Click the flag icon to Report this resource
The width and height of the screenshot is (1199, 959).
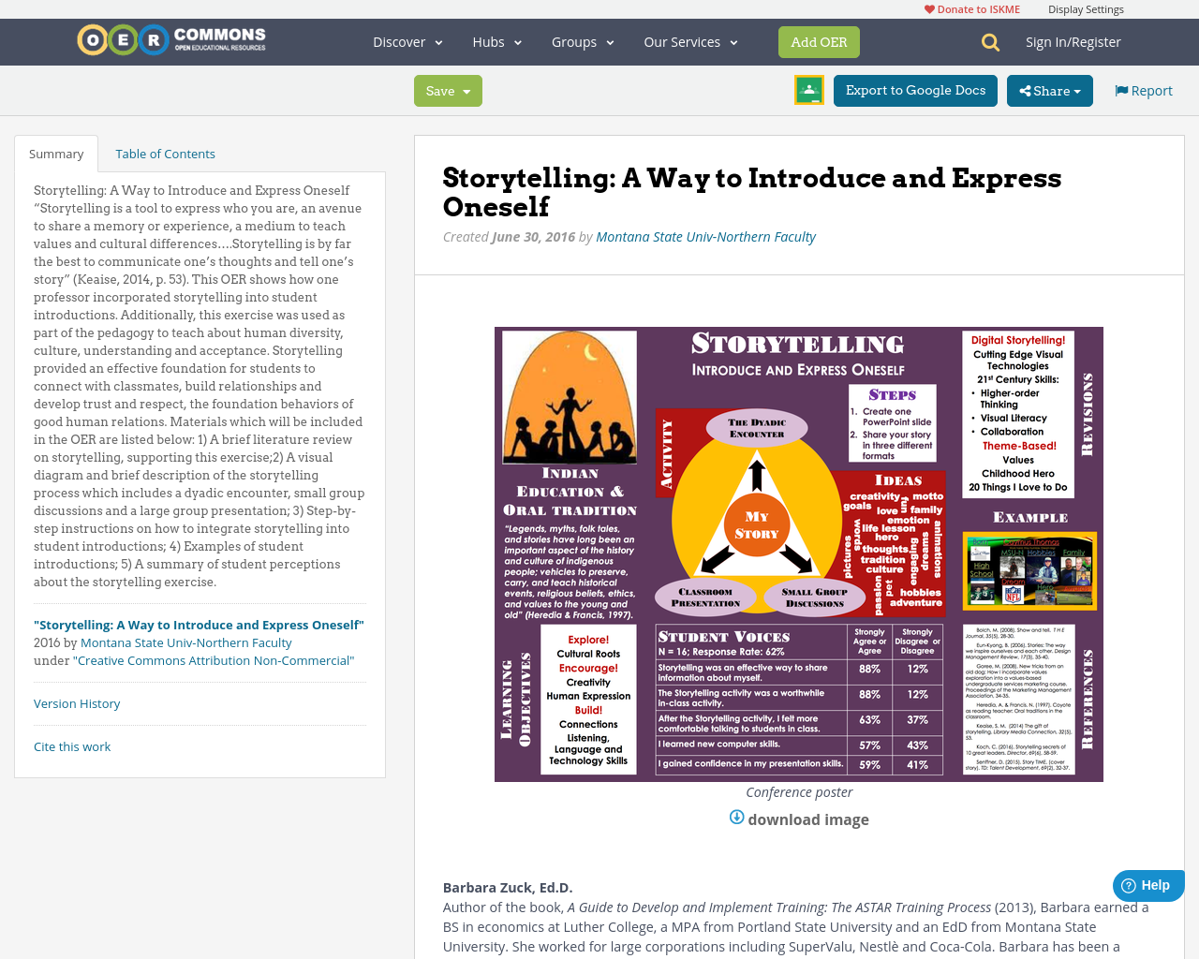(1120, 89)
